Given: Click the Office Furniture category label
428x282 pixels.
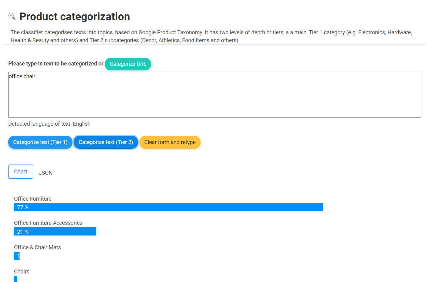Looking at the screenshot, I should click(33, 199).
